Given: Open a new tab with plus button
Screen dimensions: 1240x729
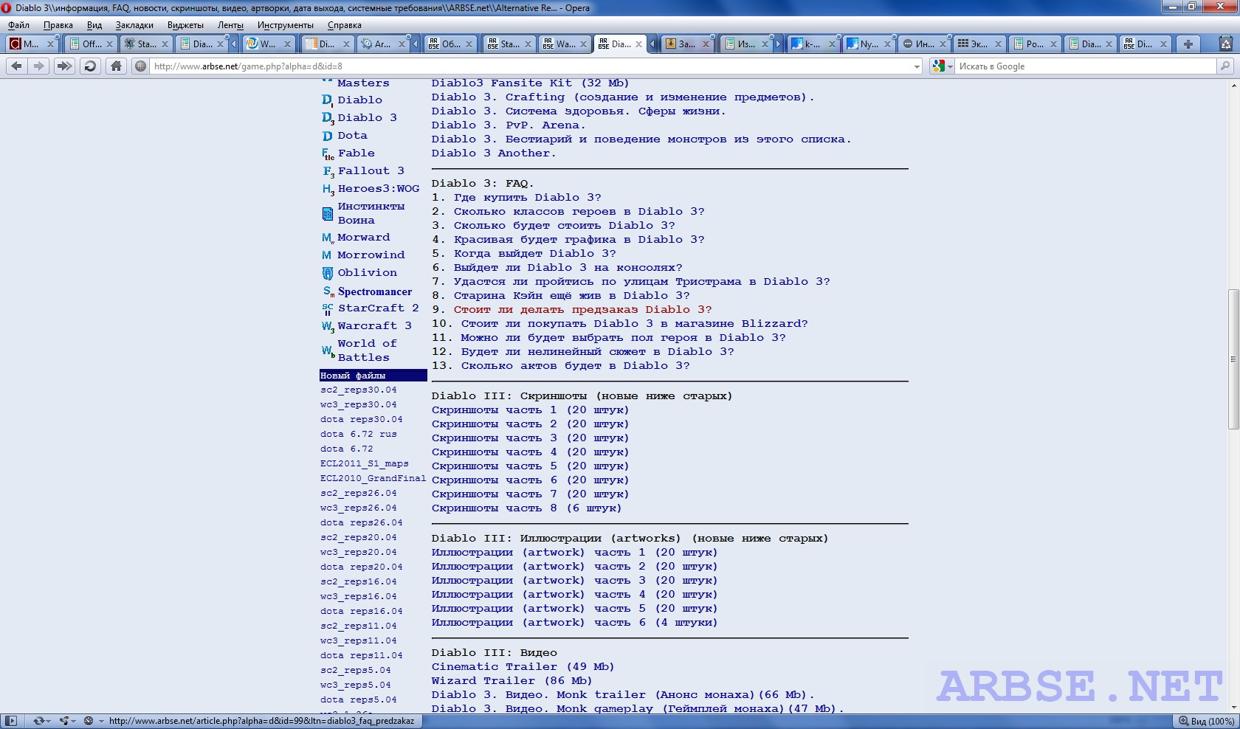Looking at the screenshot, I should (1188, 44).
